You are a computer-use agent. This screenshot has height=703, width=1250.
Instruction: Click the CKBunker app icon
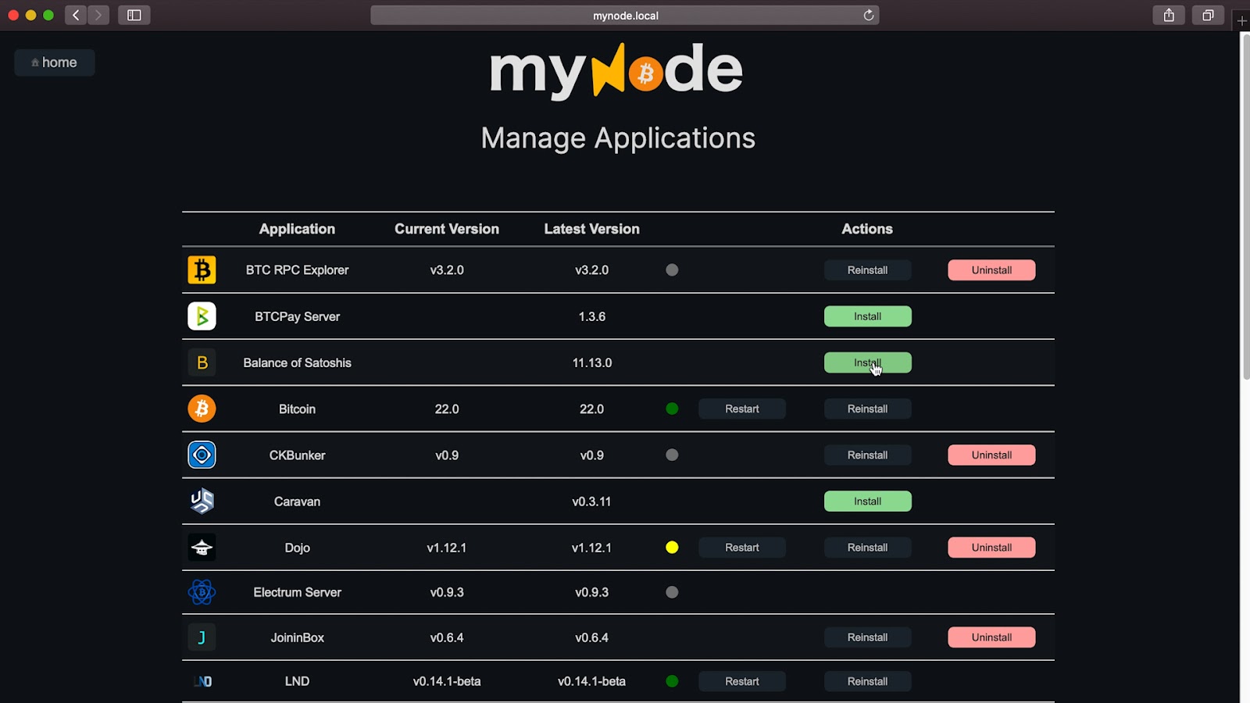click(x=202, y=455)
